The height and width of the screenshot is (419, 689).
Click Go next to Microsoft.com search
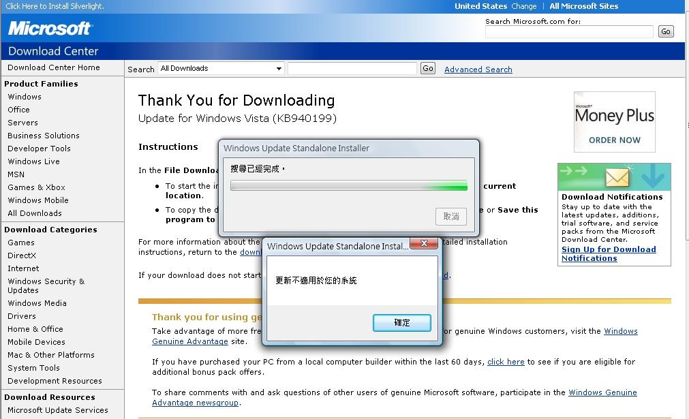coord(666,31)
